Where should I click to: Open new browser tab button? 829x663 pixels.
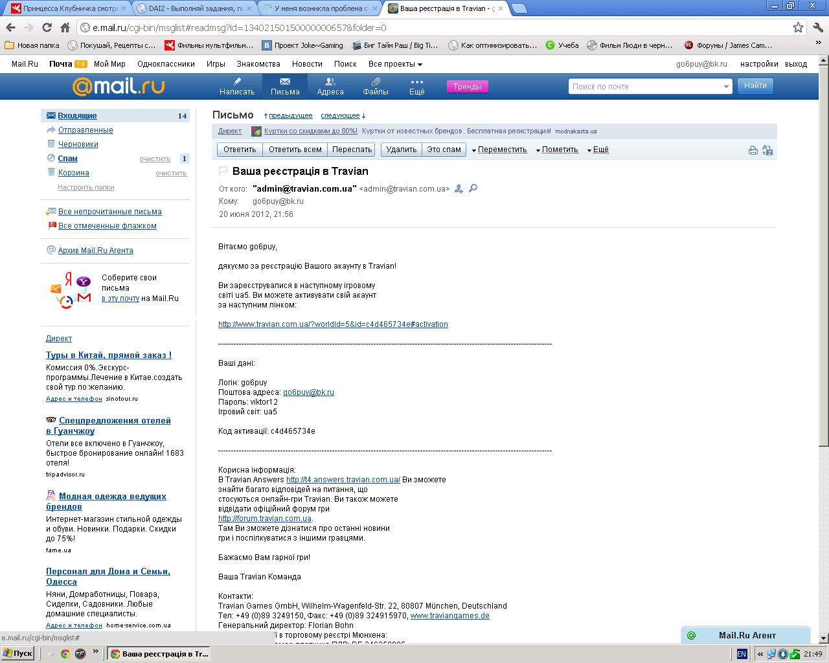pos(519,8)
